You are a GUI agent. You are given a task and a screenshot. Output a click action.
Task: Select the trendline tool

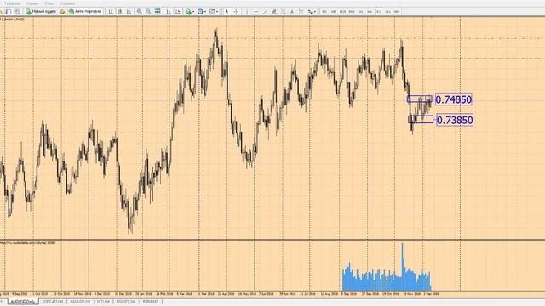(265, 12)
